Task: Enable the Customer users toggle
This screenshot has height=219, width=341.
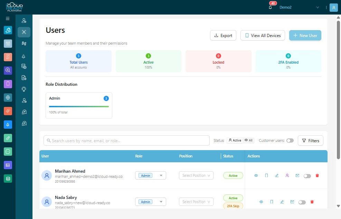Action: point(290,140)
